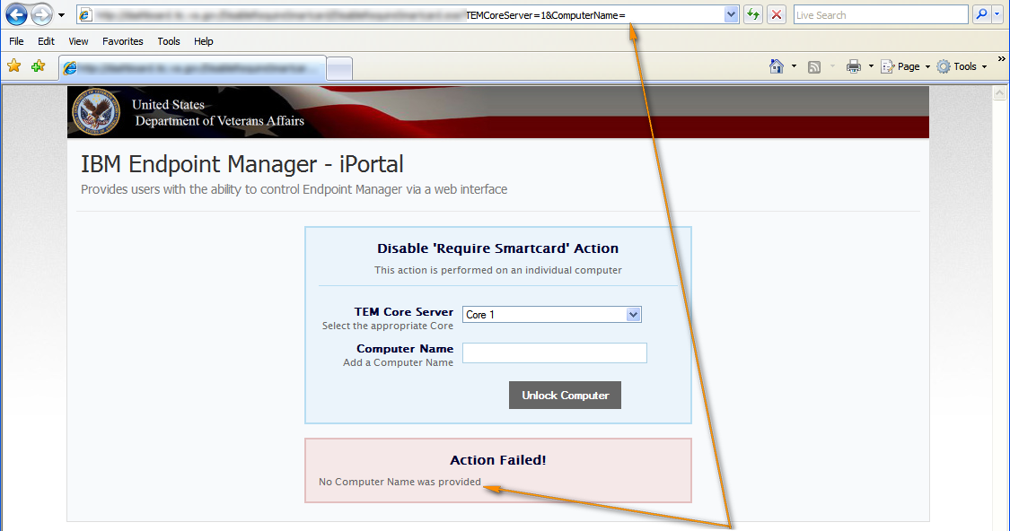Click "Disable 'Require Smartcard' Action" title
Screen dimensions: 1010x531
498,248
